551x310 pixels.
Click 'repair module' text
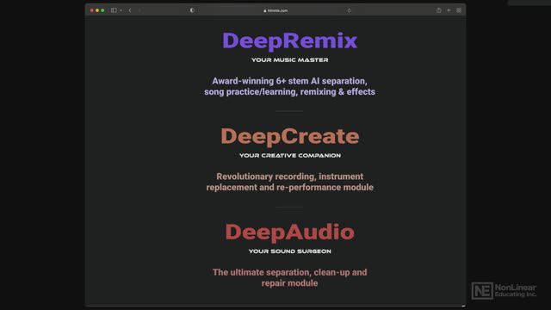coord(290,283)
